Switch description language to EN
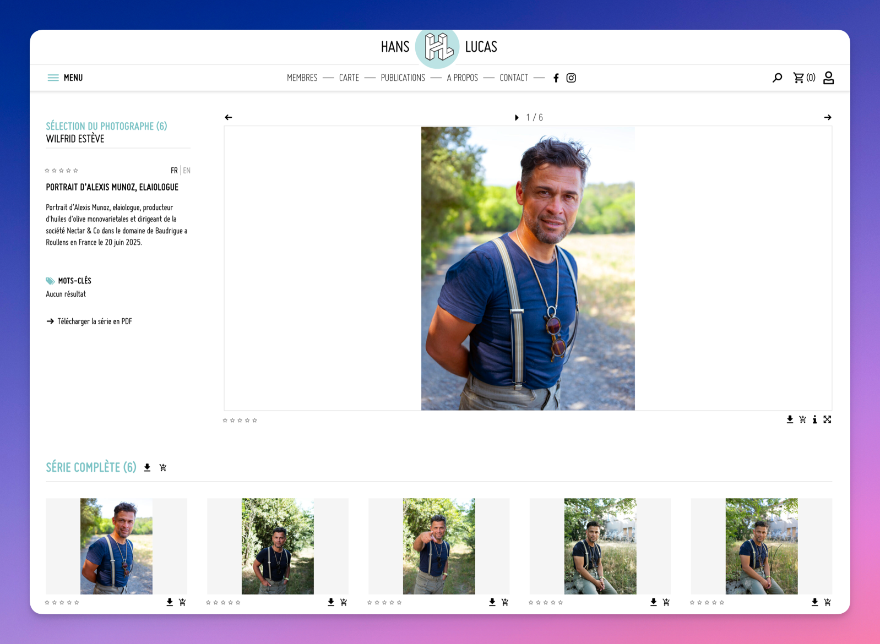Viewport: 880px width, 644px height. coord(187,171)
